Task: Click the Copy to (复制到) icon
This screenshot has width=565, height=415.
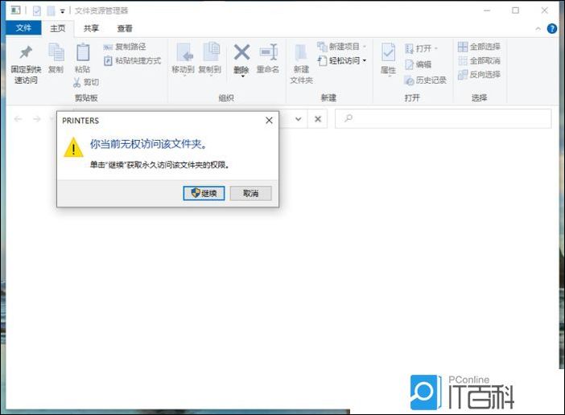Action: click(x=212, y=51)
